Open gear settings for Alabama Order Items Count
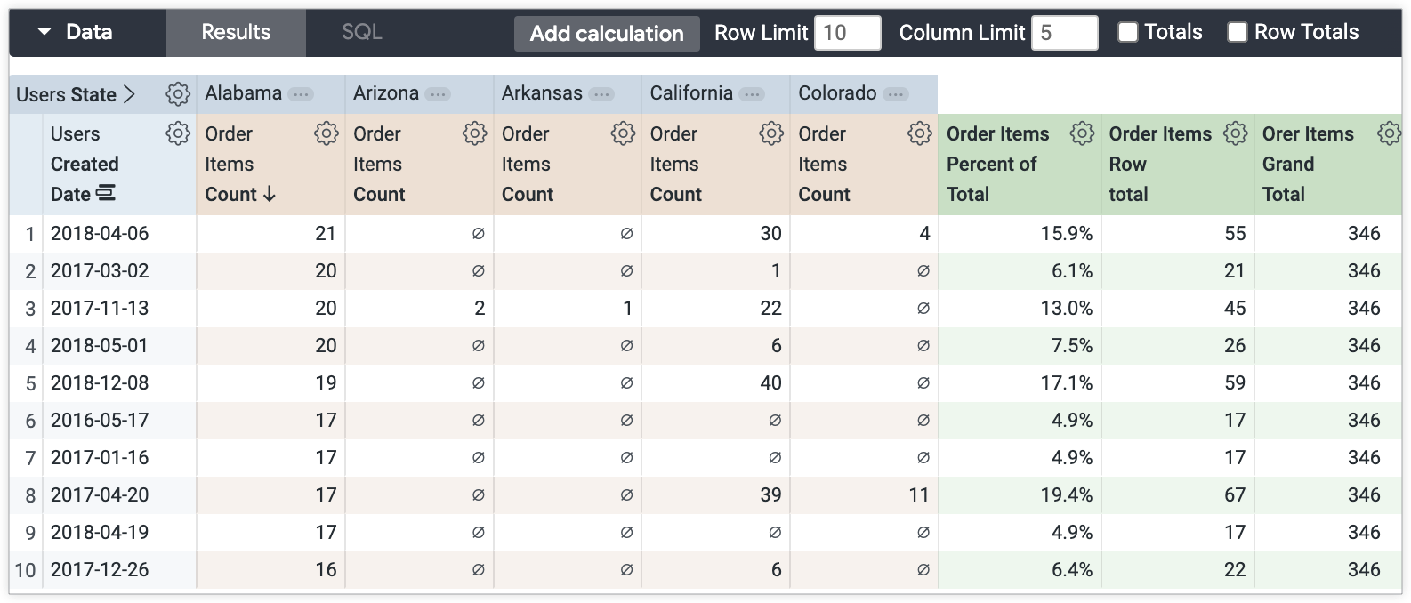 pyautogui.click(x=326, y=133)
